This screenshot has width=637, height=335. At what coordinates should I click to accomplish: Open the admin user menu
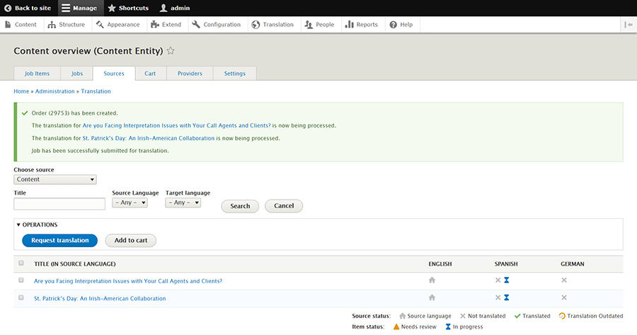pyautogui.click(x=175, y=8)
